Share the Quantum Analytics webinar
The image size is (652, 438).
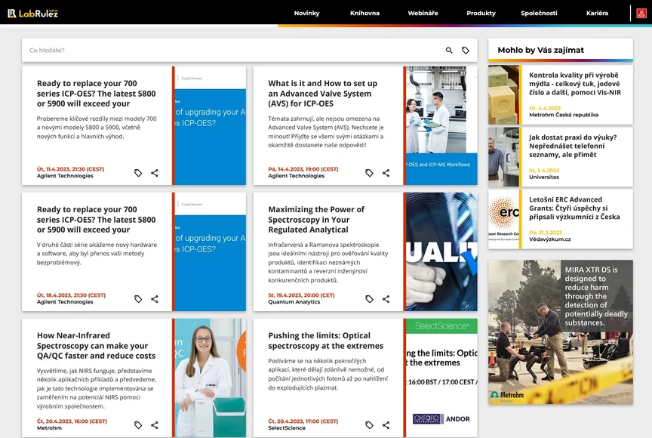(x=386, y=298)
